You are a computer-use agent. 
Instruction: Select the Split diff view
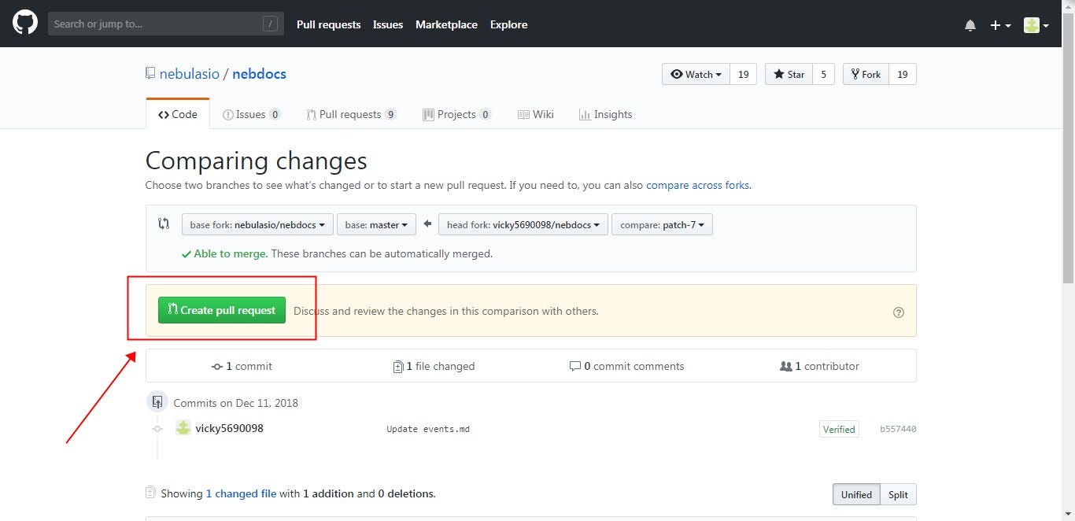(898, 494)
